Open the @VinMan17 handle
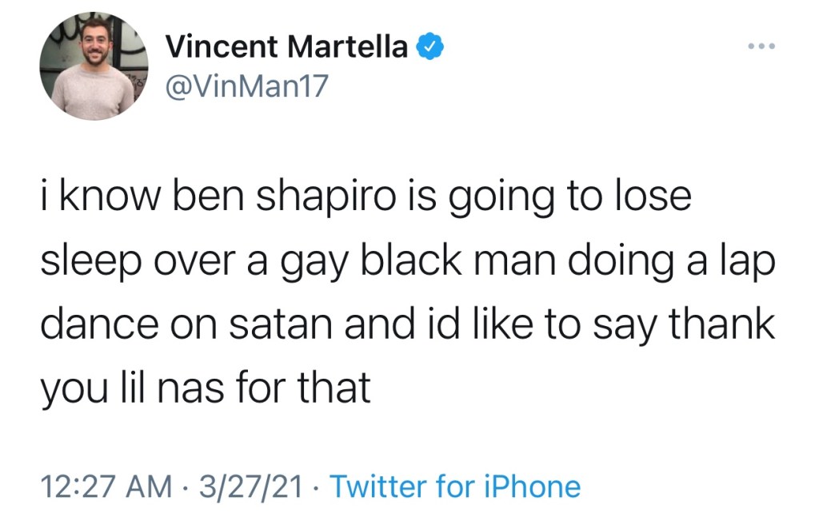Viewport: 819px width, 521px height. point(247,86)
